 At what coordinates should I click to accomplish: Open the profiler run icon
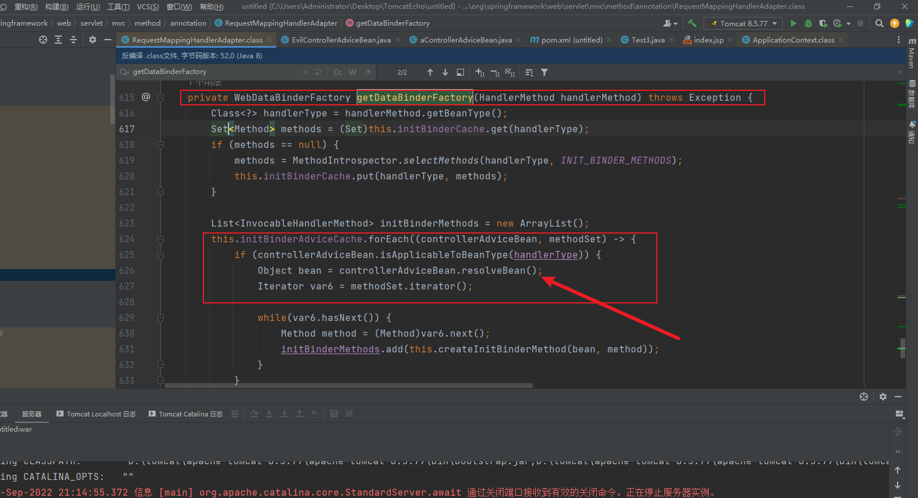[838, 23]
